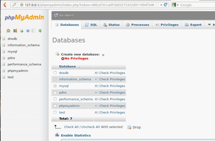Open the Status tab

pos(111,25)
